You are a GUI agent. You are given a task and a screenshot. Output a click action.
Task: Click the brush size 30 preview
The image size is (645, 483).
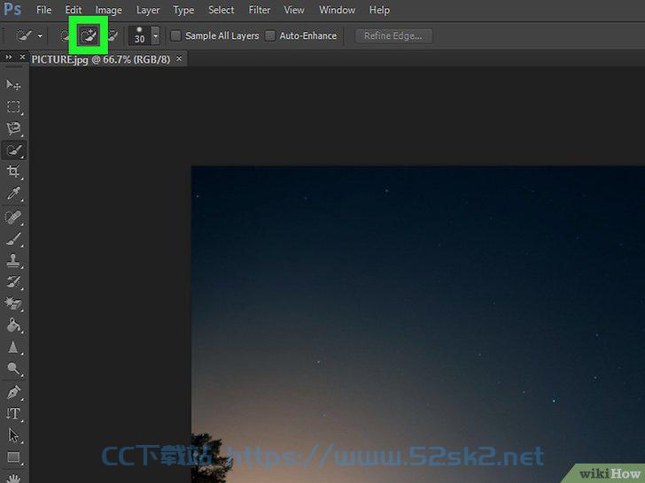tap(139, 36)
